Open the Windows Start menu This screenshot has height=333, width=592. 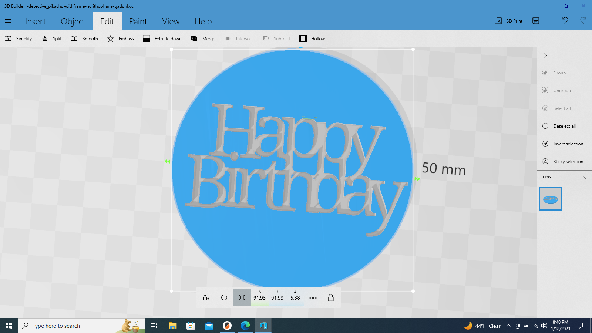pos(9,326)
